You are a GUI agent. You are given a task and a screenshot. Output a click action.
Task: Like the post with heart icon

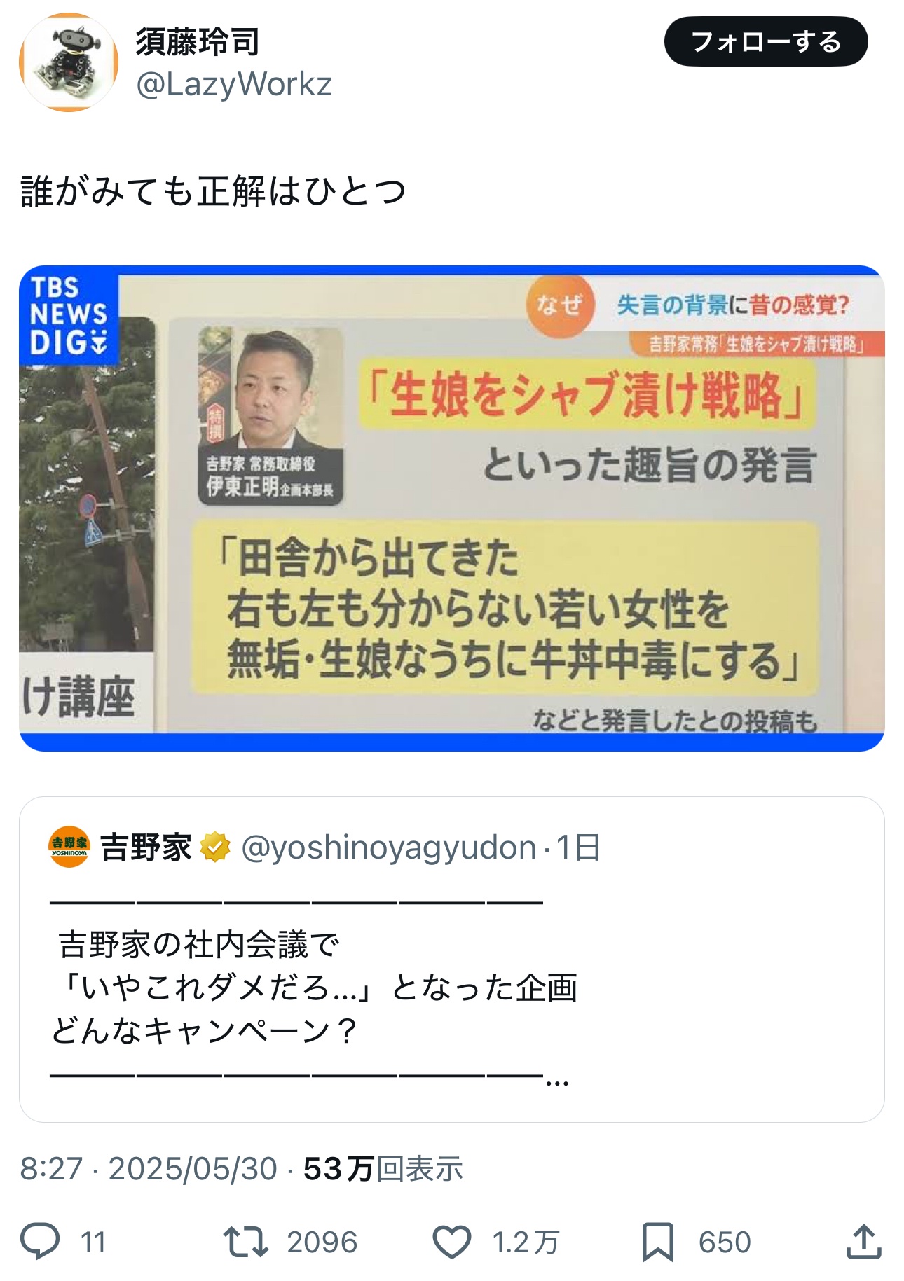(x=451, y=1242)
